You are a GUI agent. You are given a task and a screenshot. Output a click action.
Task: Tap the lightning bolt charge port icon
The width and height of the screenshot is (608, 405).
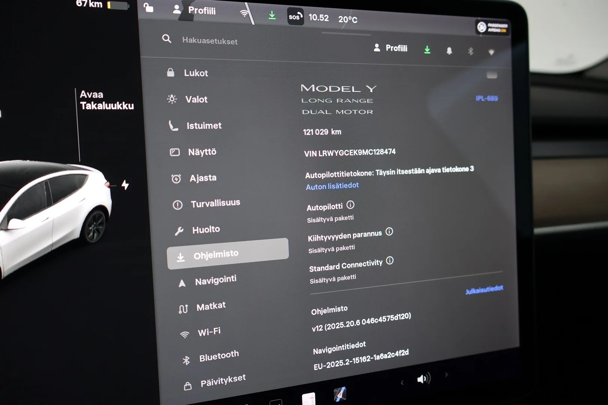[125, 184]
